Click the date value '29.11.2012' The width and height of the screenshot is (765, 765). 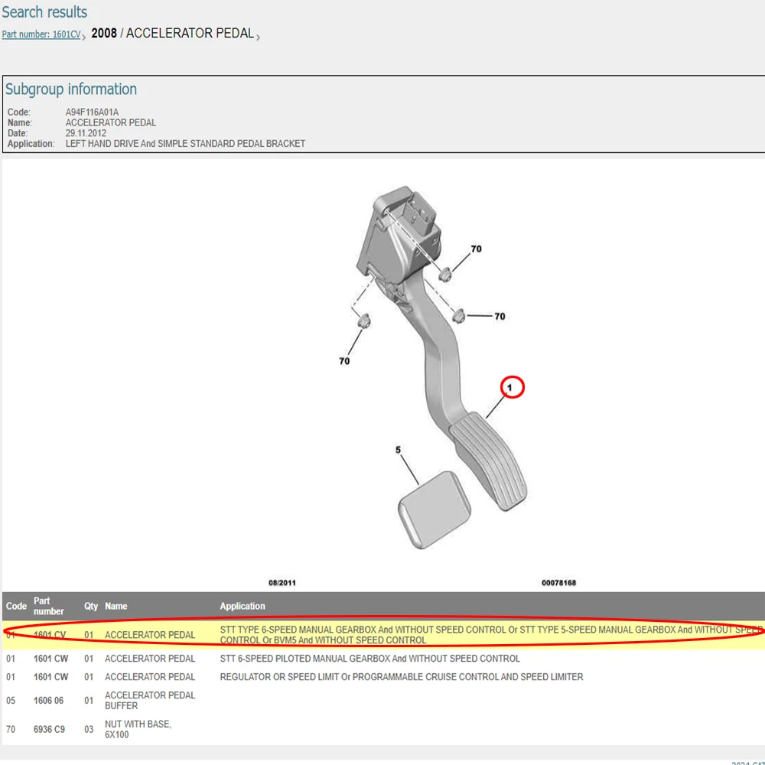(x=86, y=133)
